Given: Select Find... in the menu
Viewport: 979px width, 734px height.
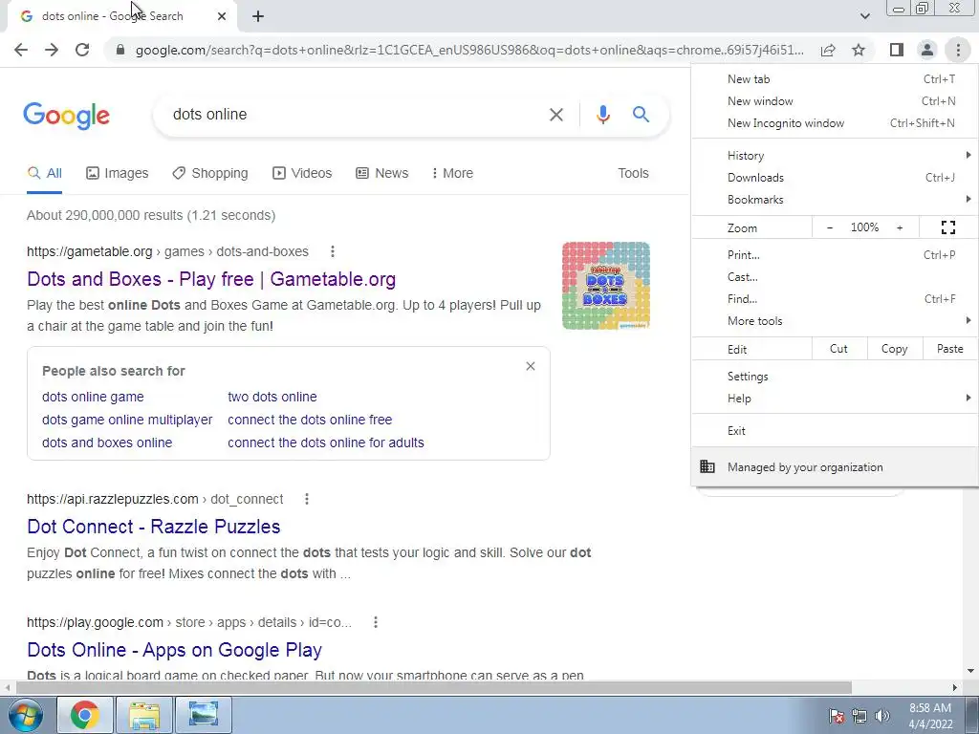Looking at the screenshot, I should 835,299.
